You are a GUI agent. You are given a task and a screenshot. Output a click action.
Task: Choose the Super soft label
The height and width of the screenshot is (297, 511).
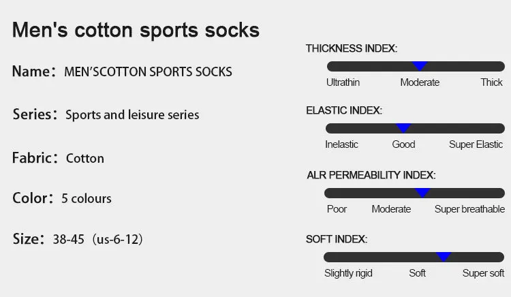pos(483,273)
